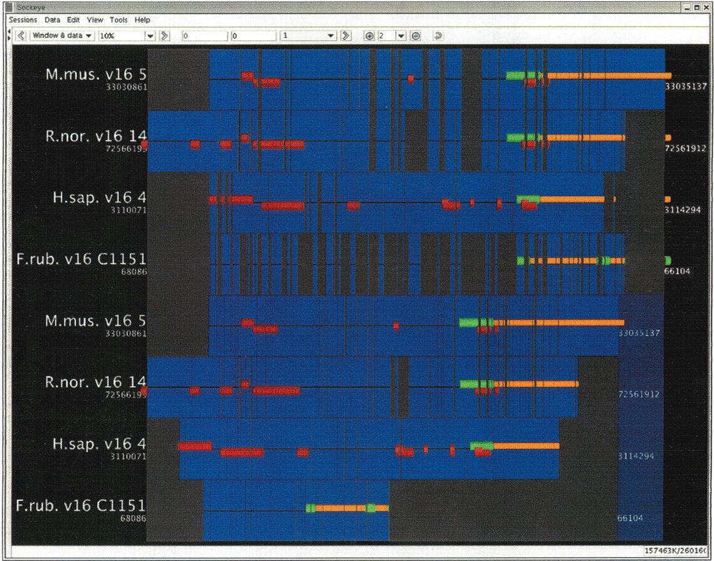Select the lower 'H.sap. v16 4' track label
This screenshot has width=714, height=561.
coord(99,444)
